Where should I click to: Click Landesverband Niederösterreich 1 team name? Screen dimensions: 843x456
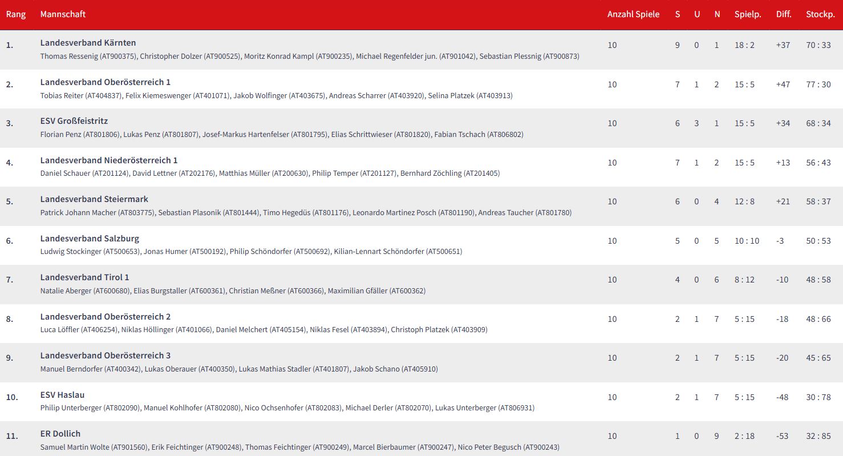click(x=108, y=160)
